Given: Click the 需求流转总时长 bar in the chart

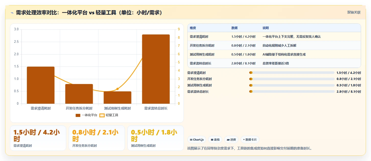Looking at the screenshot, I should click(156, 69).
